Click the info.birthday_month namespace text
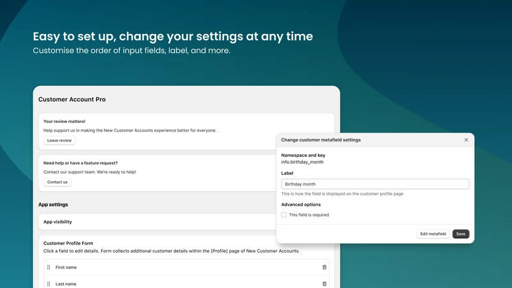 (x=302, y=162)
